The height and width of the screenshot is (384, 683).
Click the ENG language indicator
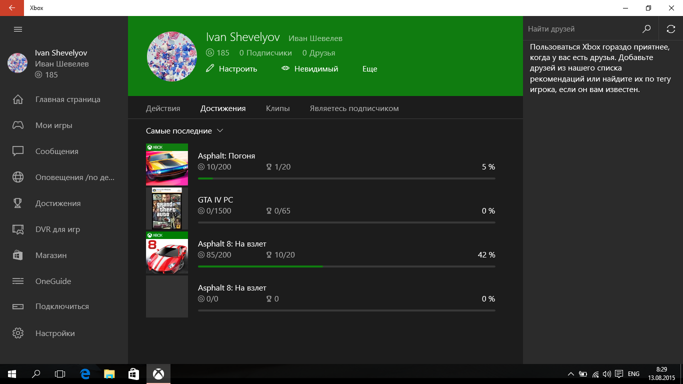(633, 374)
